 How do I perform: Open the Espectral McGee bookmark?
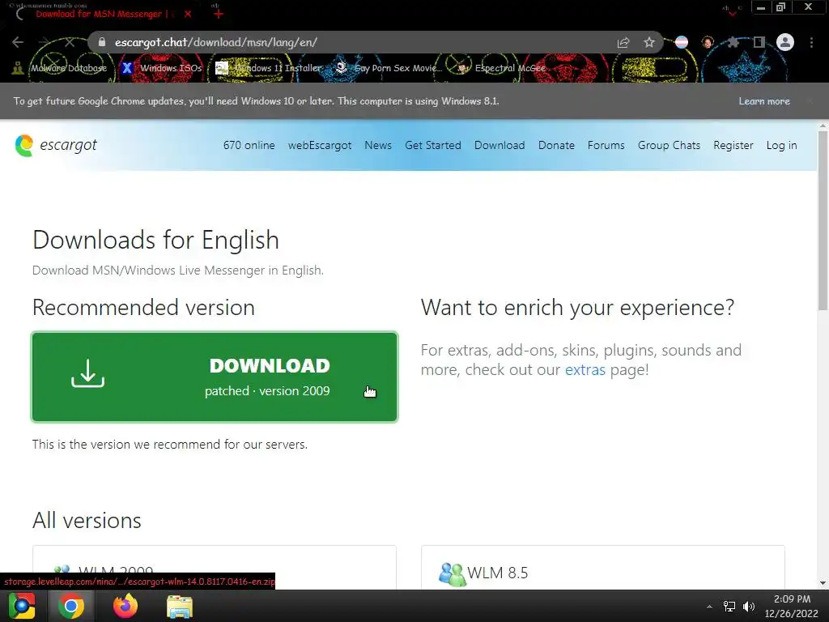pos(501,68)
